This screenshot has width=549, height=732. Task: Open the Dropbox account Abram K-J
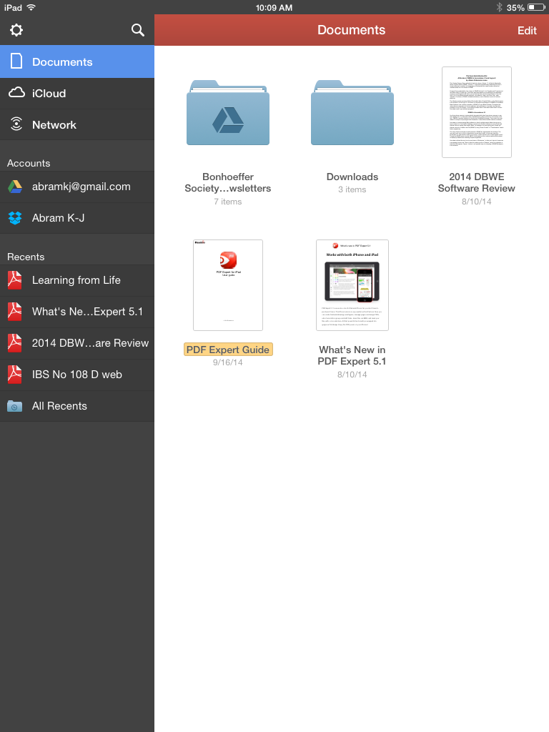pyautogui.click(x=76, y=218)
